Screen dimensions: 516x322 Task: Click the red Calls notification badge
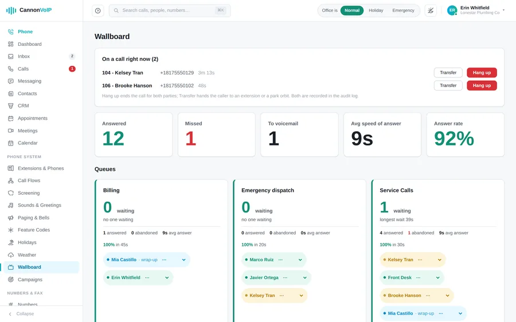coord(72,69)
